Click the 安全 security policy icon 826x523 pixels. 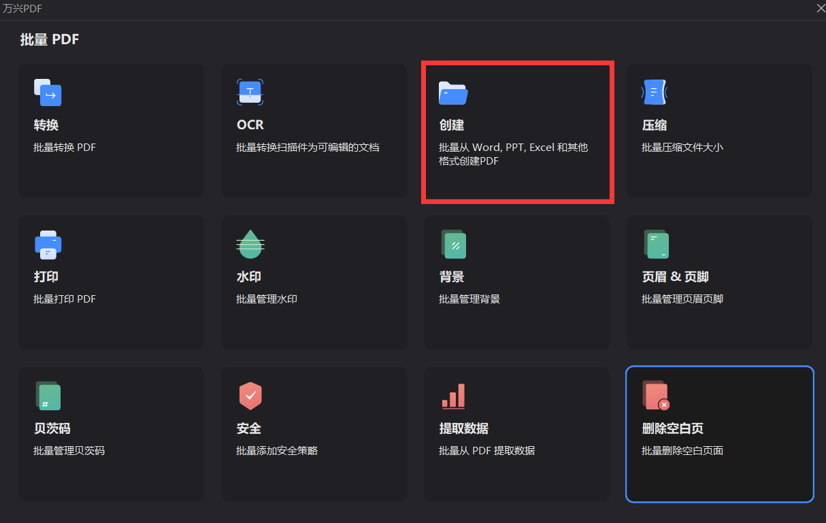(x=250, y=396)
